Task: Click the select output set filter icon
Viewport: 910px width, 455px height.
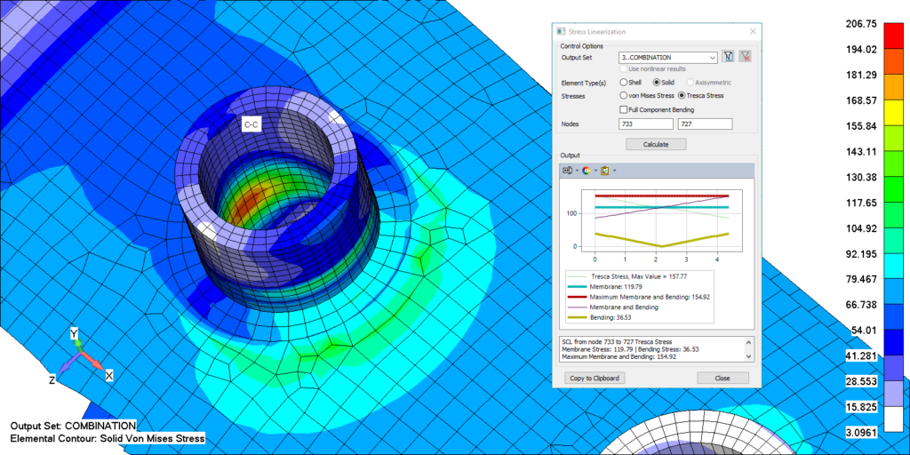Action: click(729, 57)
